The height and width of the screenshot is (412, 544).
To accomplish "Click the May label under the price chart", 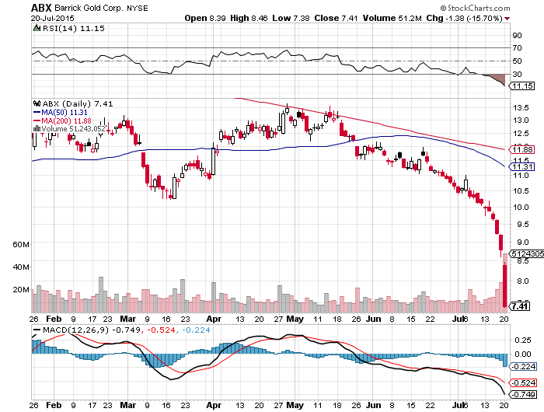I will (295, 319).
